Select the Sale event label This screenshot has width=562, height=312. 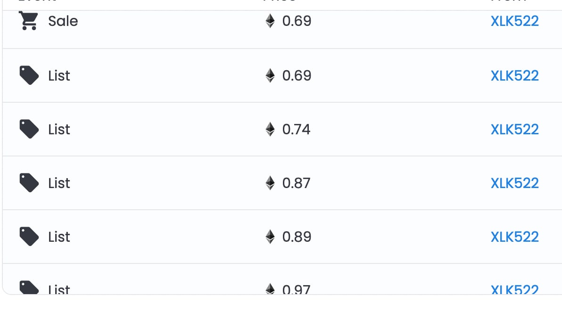coord(63,21)
